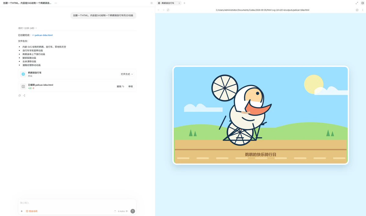Click the share icon below the response
Screen dimensions: 366x216
coord(24,95)
